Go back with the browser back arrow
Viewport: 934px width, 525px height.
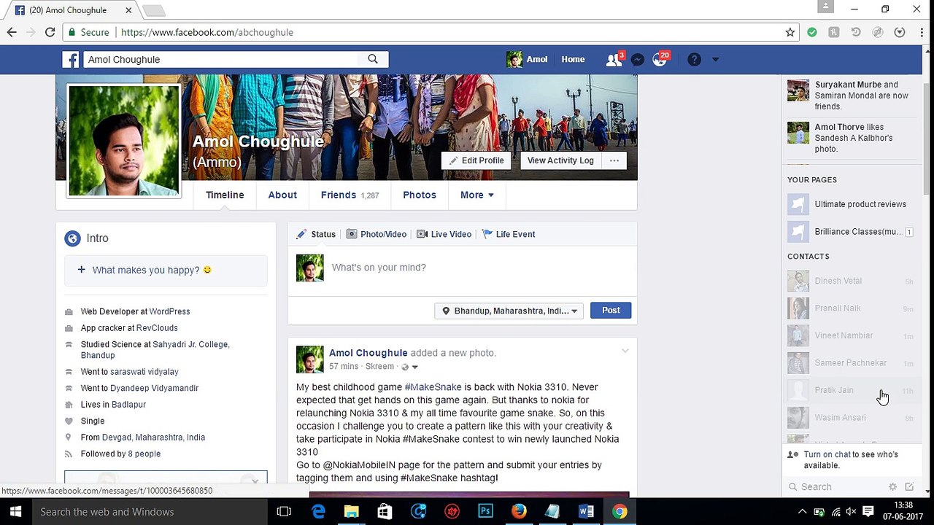12,32
